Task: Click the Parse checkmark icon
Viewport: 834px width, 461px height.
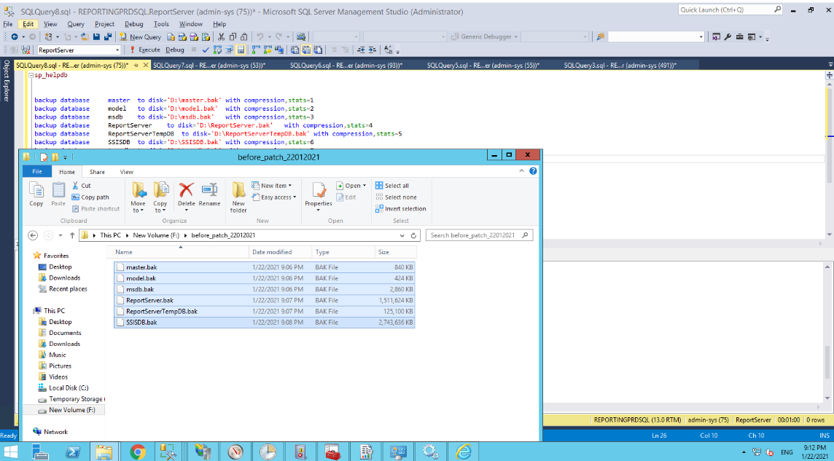Action: point(206,50)
